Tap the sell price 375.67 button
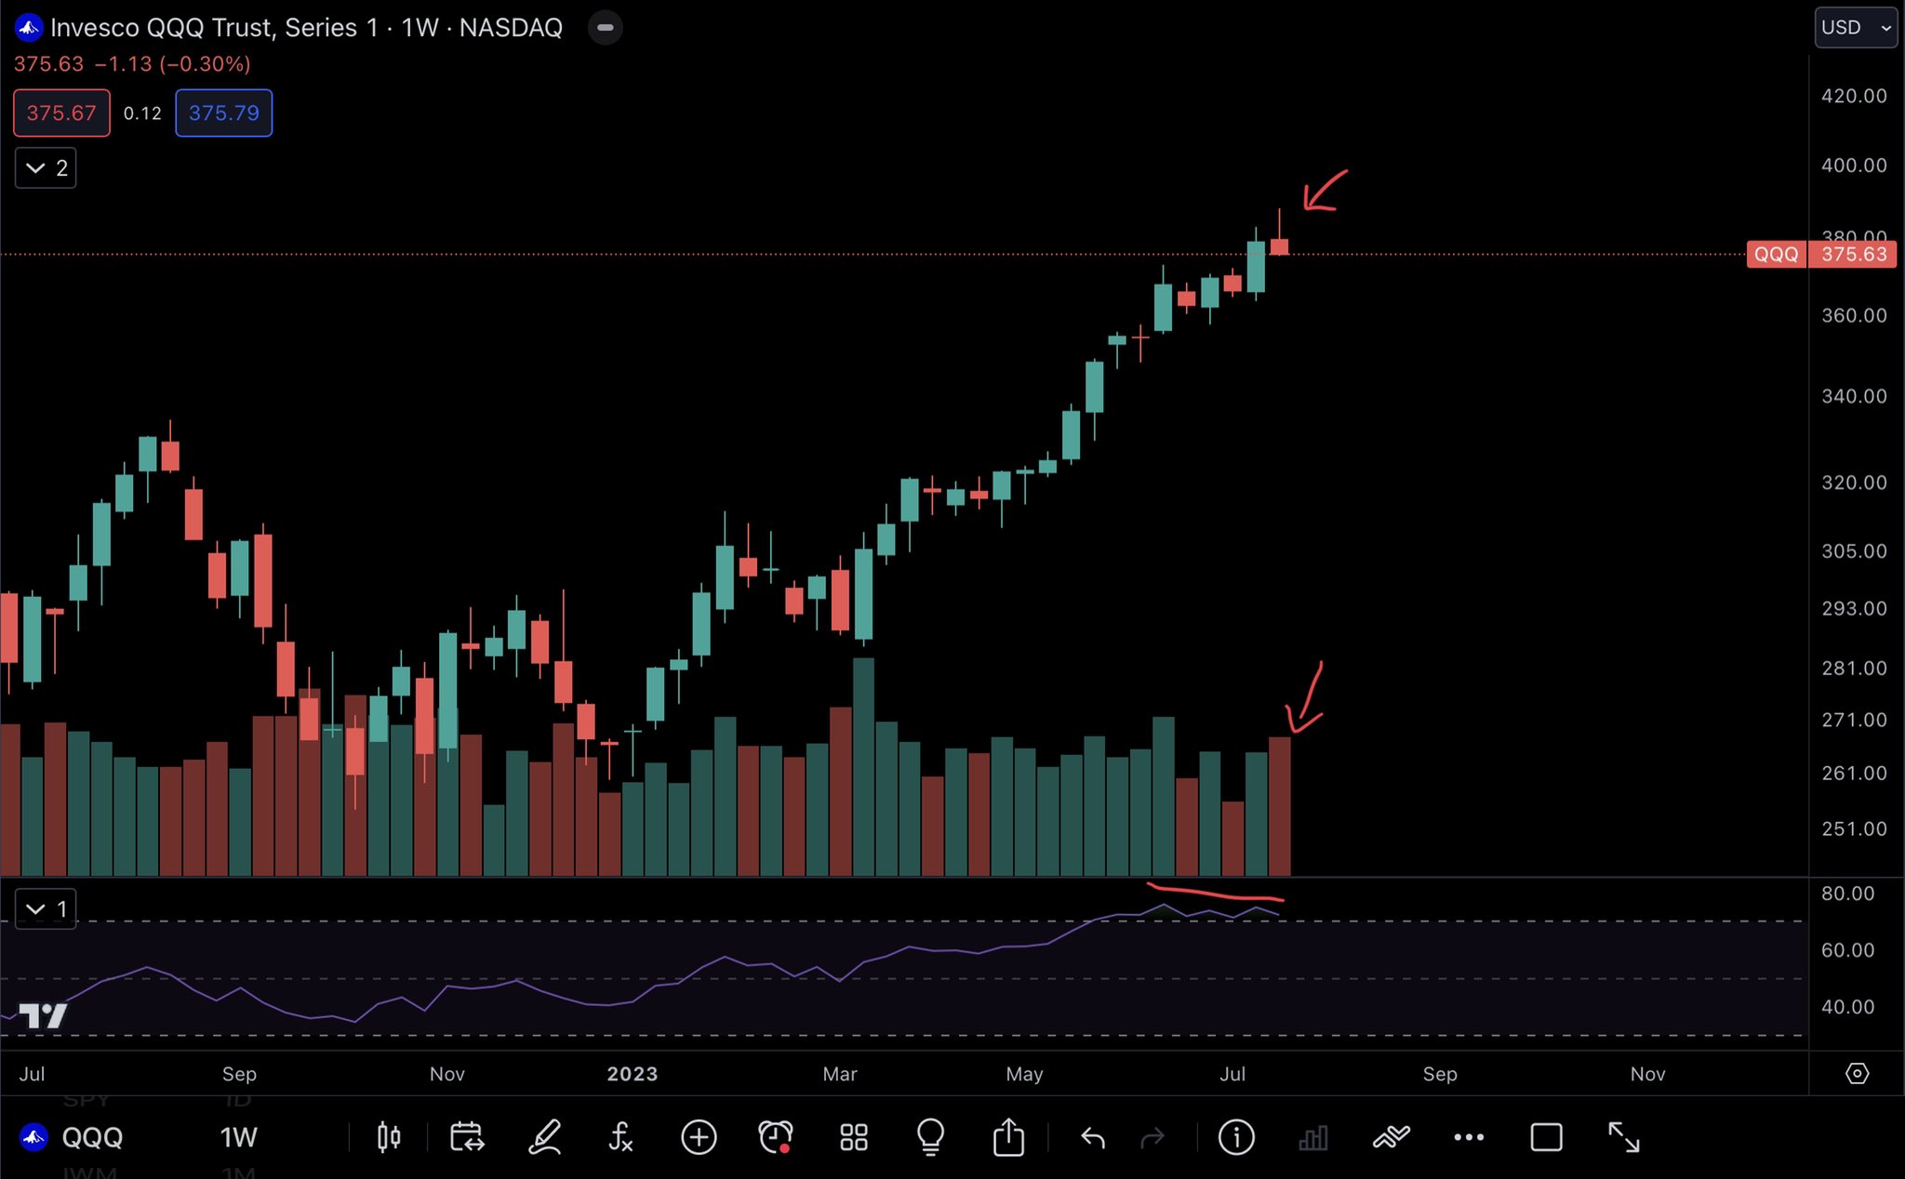The height and width of the screenshot is (1179, 1905). click(x=60, y=113)
